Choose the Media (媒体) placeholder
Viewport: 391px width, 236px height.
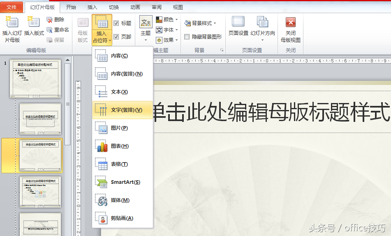123,200
